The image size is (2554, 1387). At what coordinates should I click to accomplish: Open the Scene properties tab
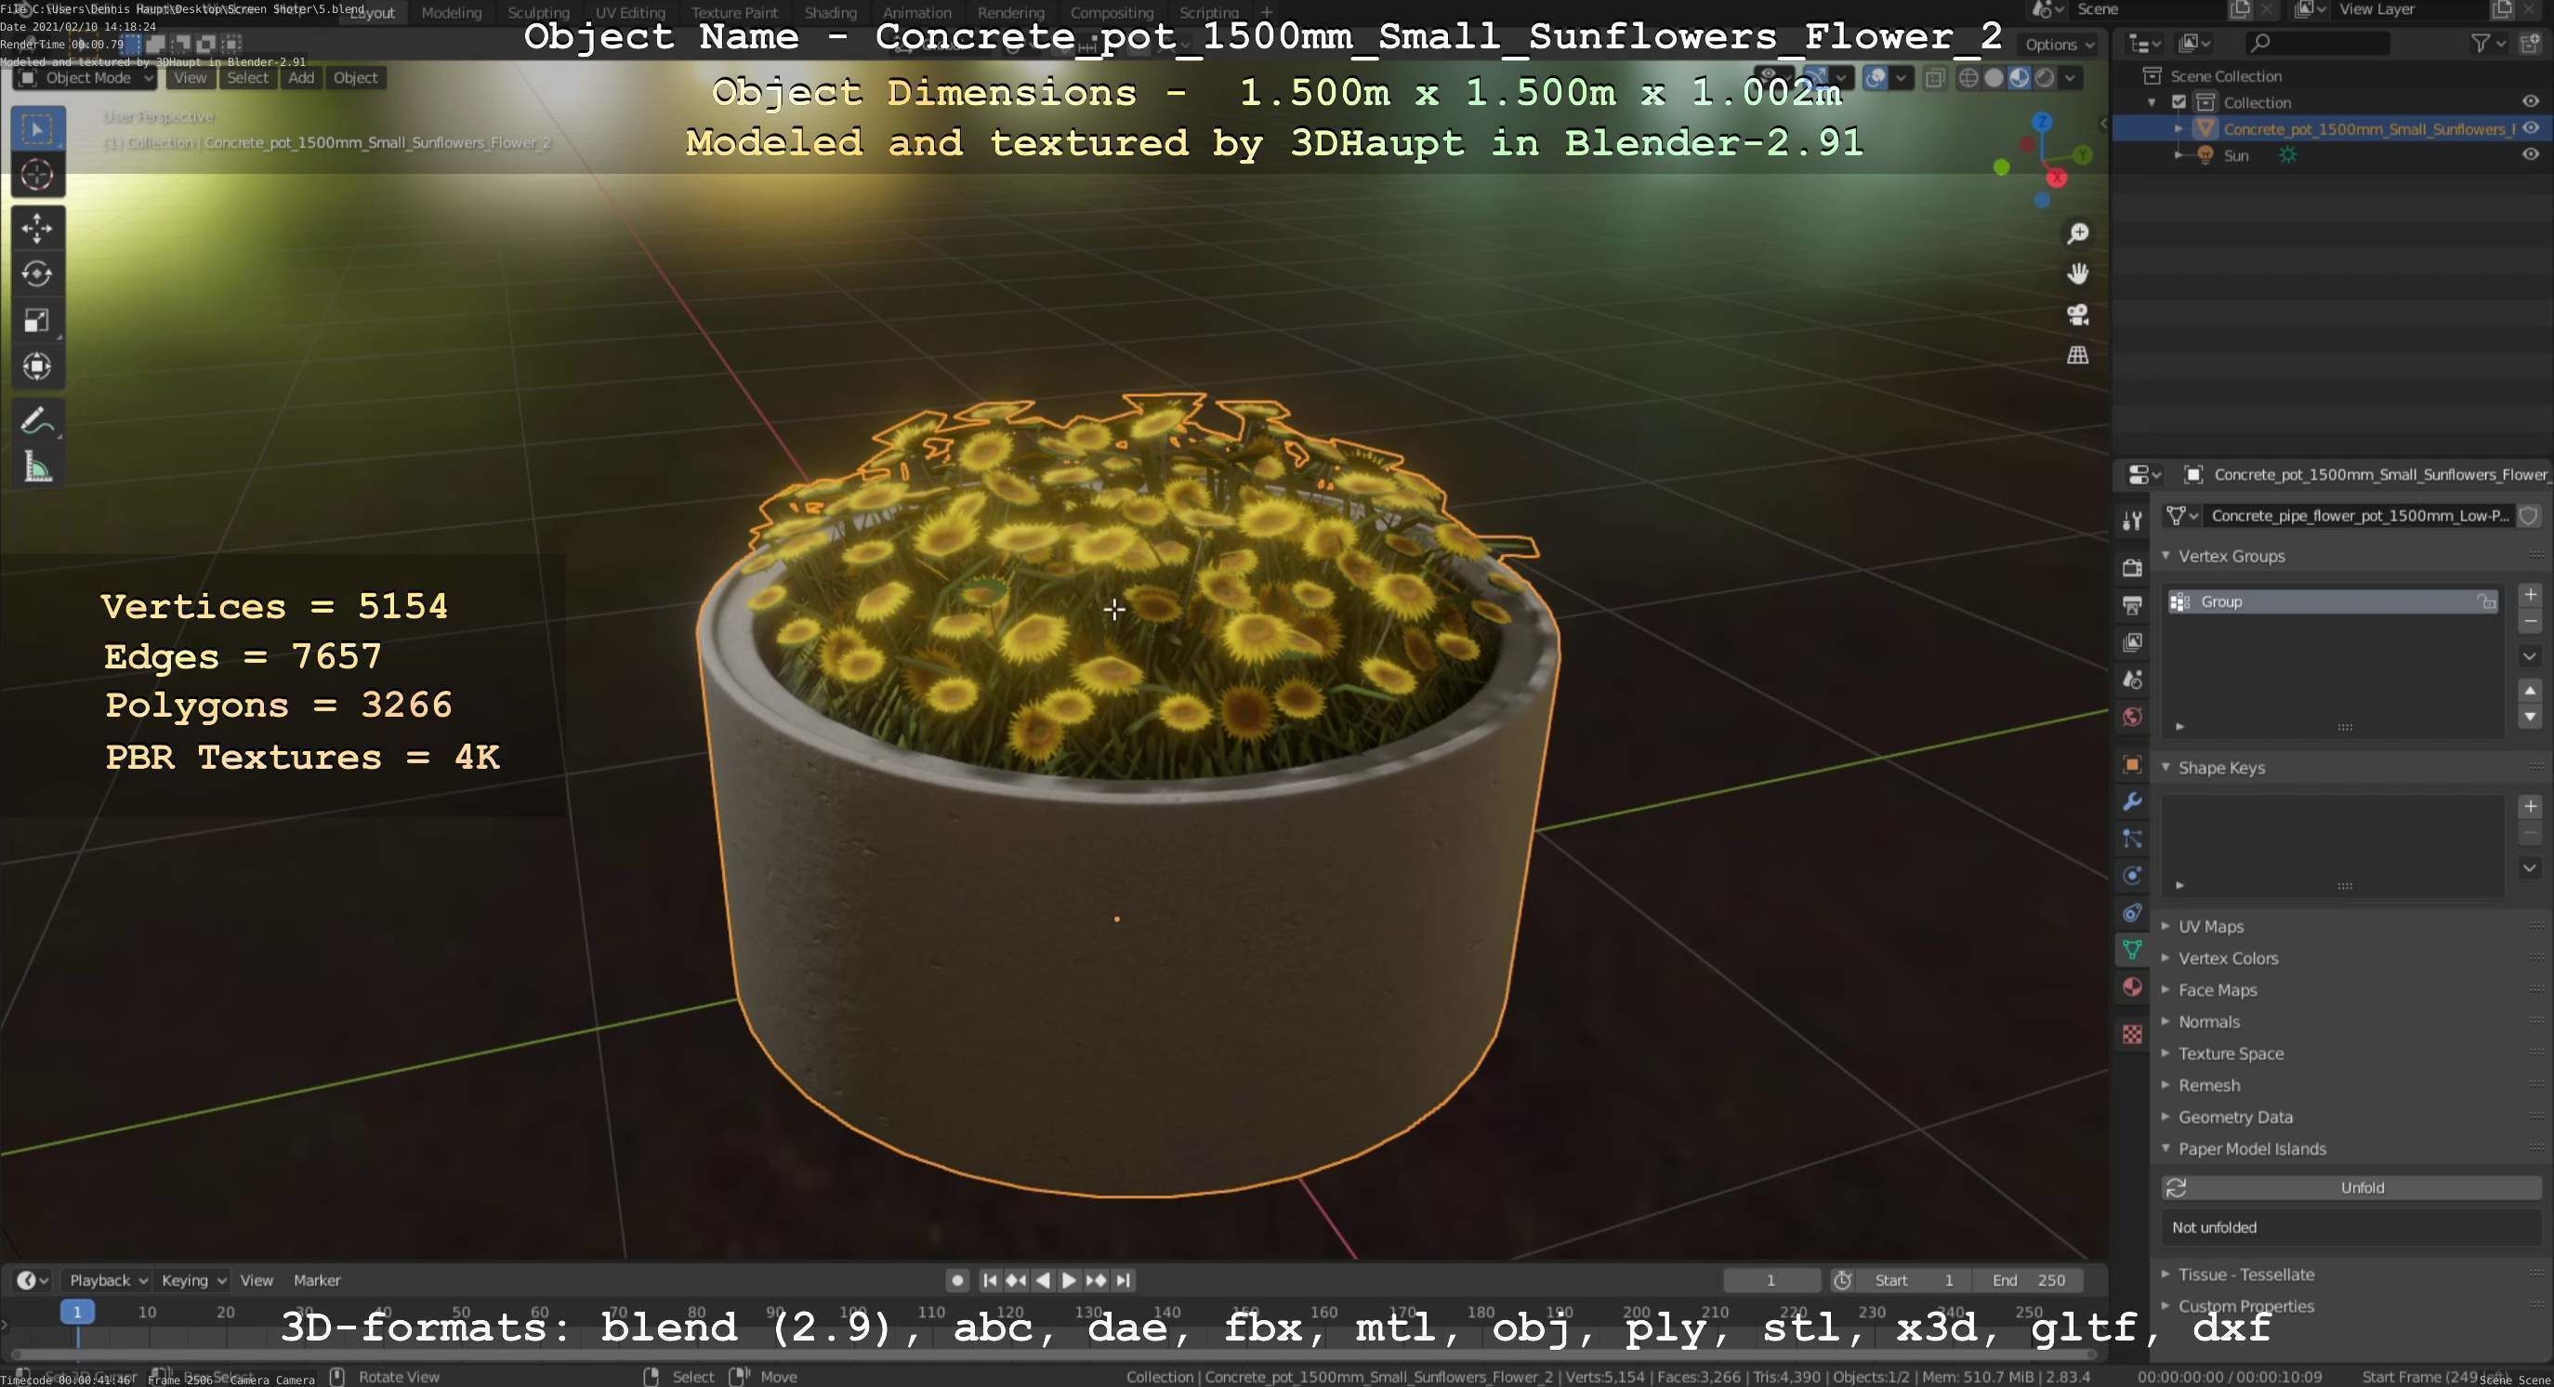(x=2132, y=680)
